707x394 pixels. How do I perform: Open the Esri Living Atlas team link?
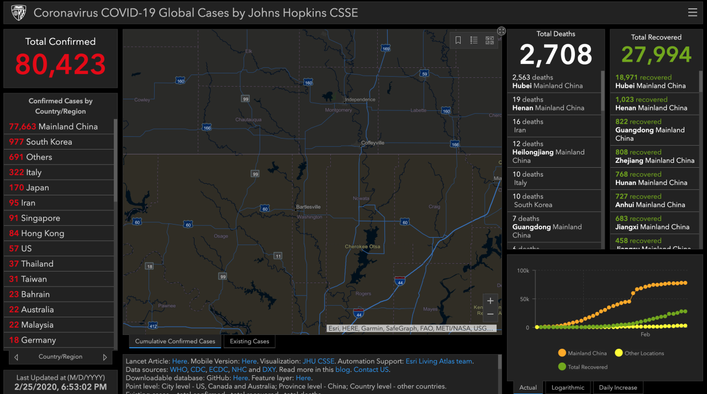[x=439, y=361]
